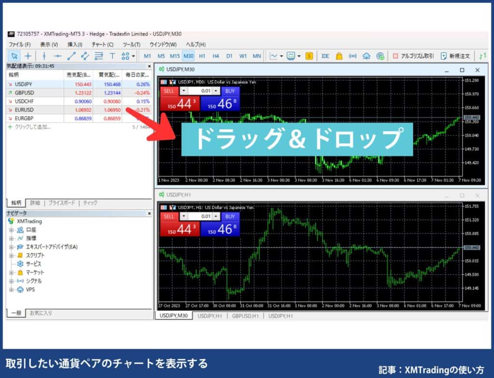
Task: Select the equidistant channel tool
Action: click(85, 56)
